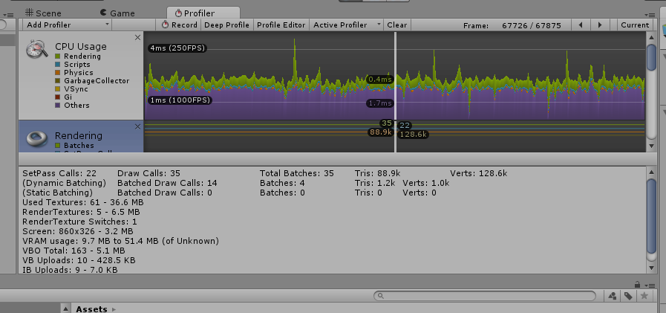
Task: Click the Verts: 128.6k text
Action: [479, 173]
